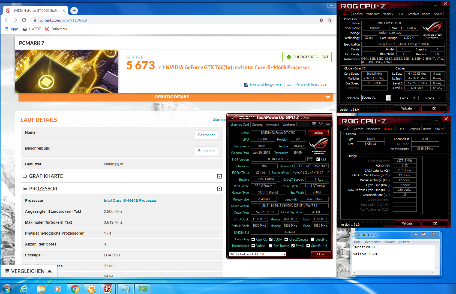Viewport: 456px width, 294px height.
Task: Open the HWBOT bookmark
Action: click(x=32, y=29)
